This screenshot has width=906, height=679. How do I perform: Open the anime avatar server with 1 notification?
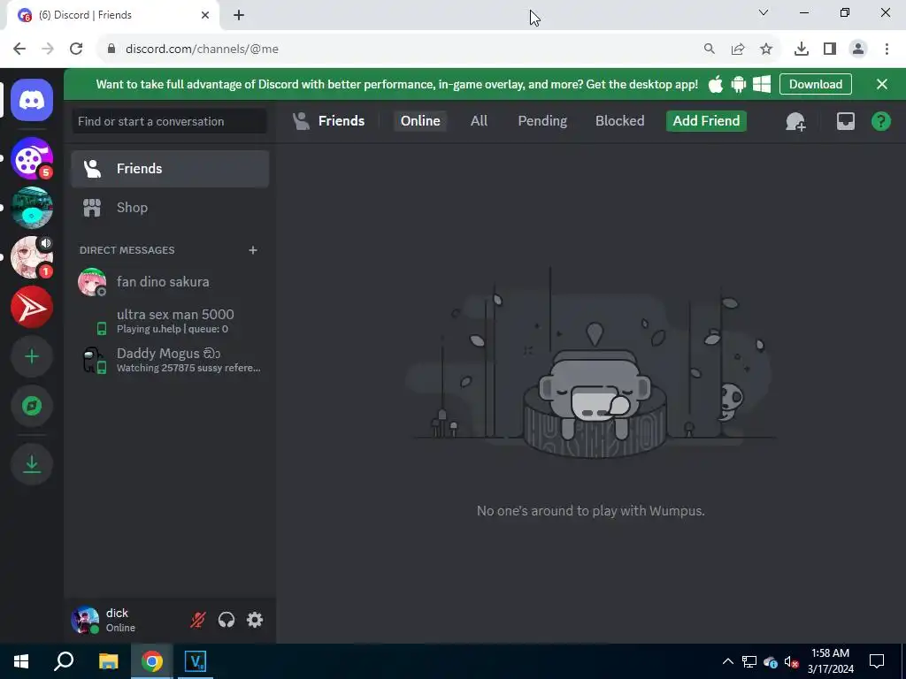point(32,257)
